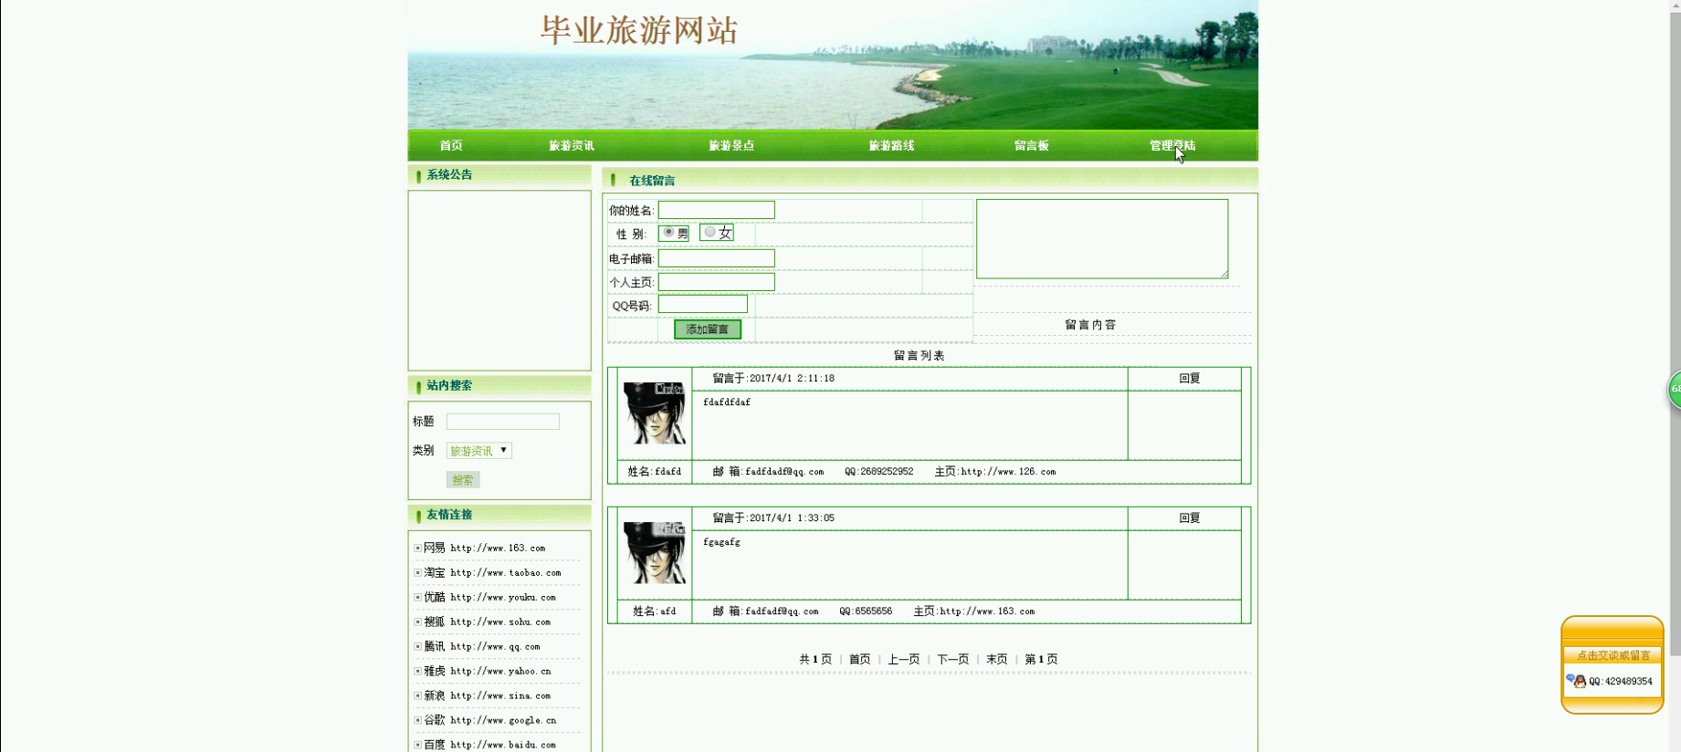The width and height of the screenshot is (1681, 752).
Task: Select the 女 gender radio button
Action: click(x=709, y=232)
